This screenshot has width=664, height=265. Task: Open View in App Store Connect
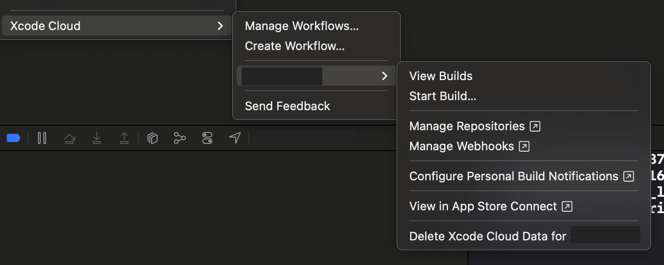pyautogui.click(x=483, y=206)
